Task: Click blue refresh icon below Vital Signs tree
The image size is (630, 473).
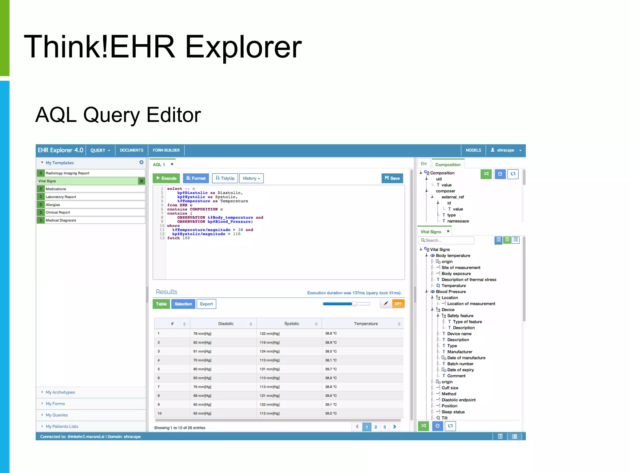Action: coord(437,426)
